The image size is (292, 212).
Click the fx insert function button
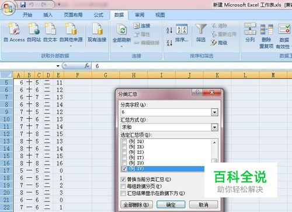[x=87, y=66]
